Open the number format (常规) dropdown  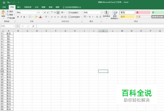coord(101,13)
